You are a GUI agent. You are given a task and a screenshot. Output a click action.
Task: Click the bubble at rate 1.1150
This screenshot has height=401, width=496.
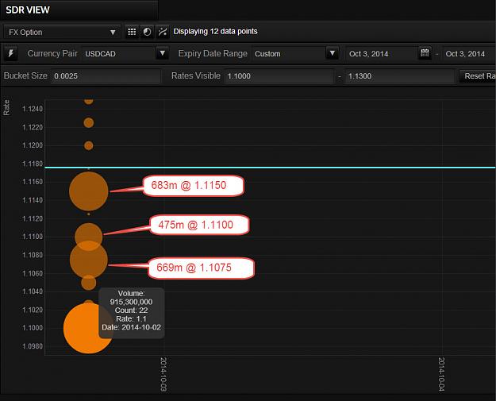(x=89, y=191)
